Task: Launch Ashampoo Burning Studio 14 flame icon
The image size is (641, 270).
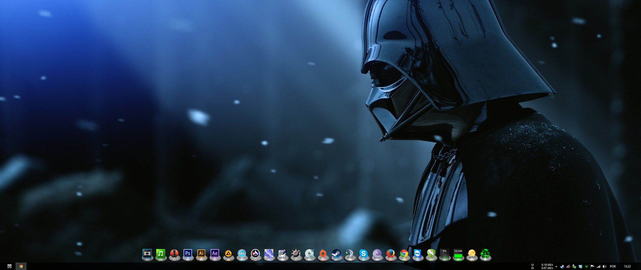Action: click(255, 254)
